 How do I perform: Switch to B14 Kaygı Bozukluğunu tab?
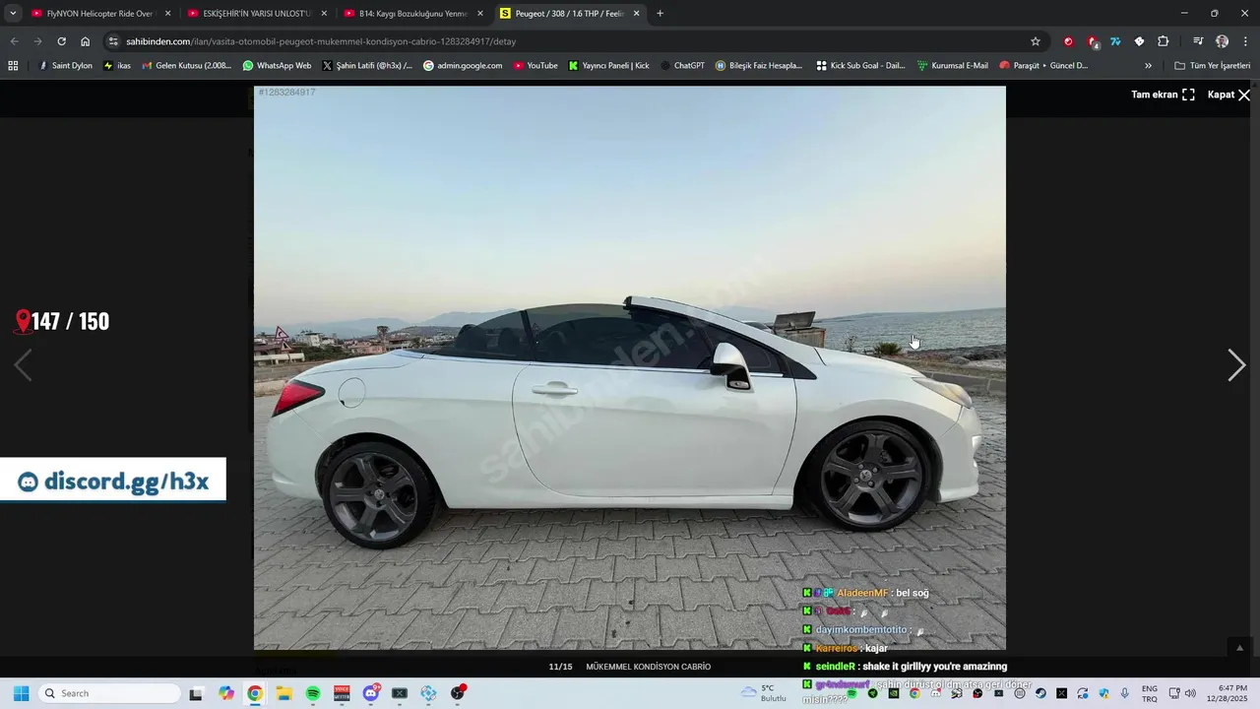coord(412,14)
